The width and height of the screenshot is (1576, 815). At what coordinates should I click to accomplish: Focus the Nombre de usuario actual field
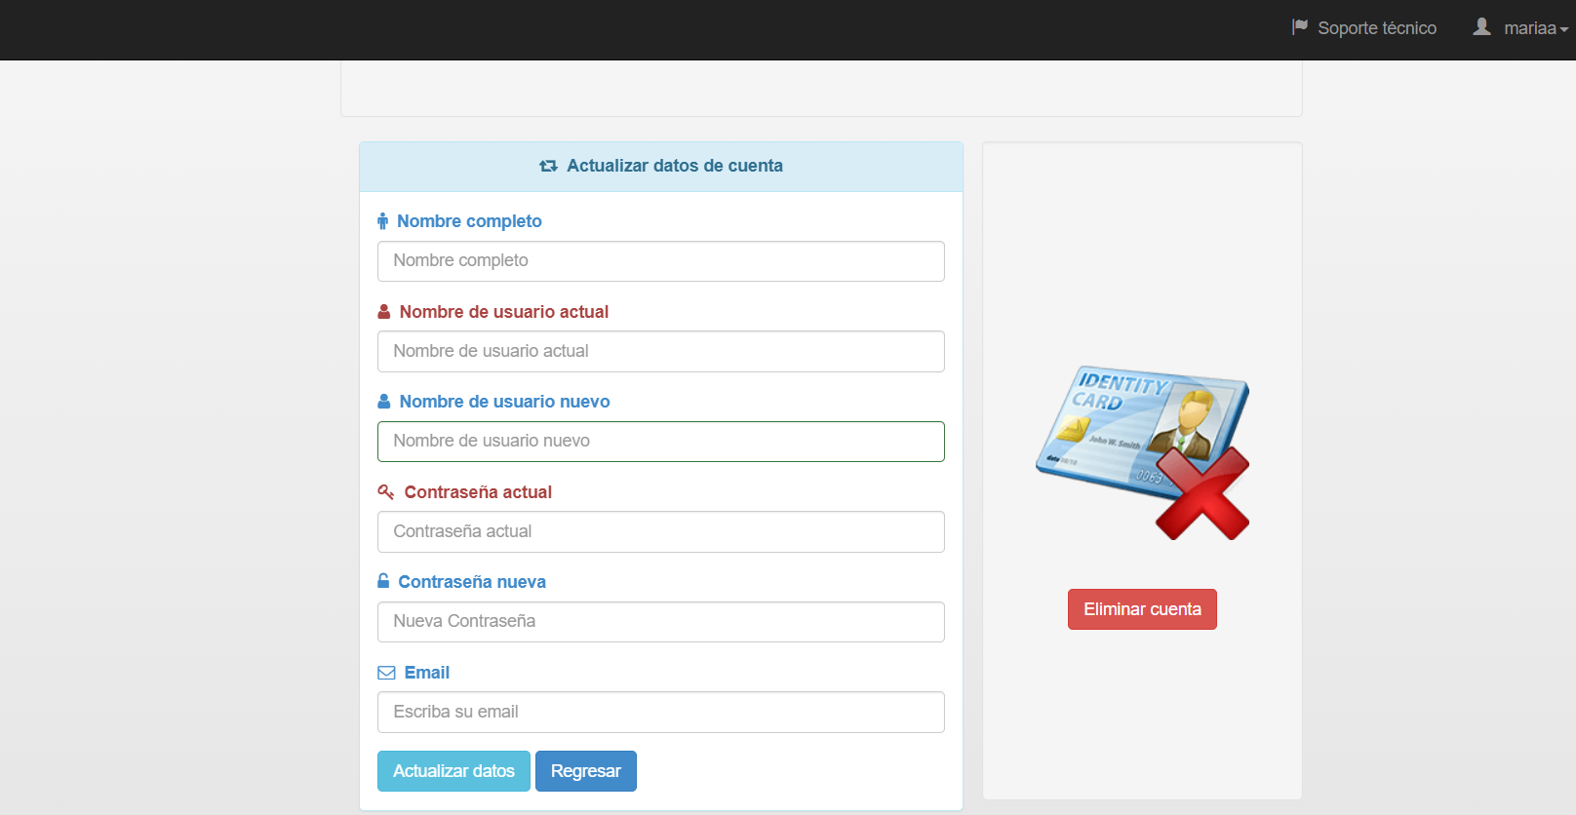[x=661, y=351]
